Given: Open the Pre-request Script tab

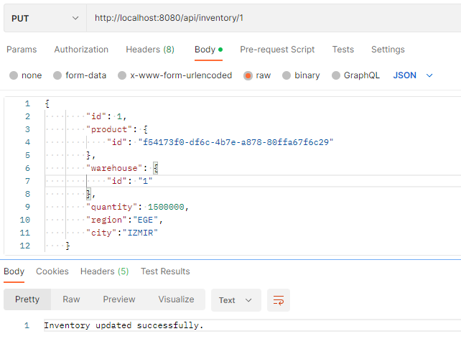Looking at the screenshot, I should [x=277, y=50].
